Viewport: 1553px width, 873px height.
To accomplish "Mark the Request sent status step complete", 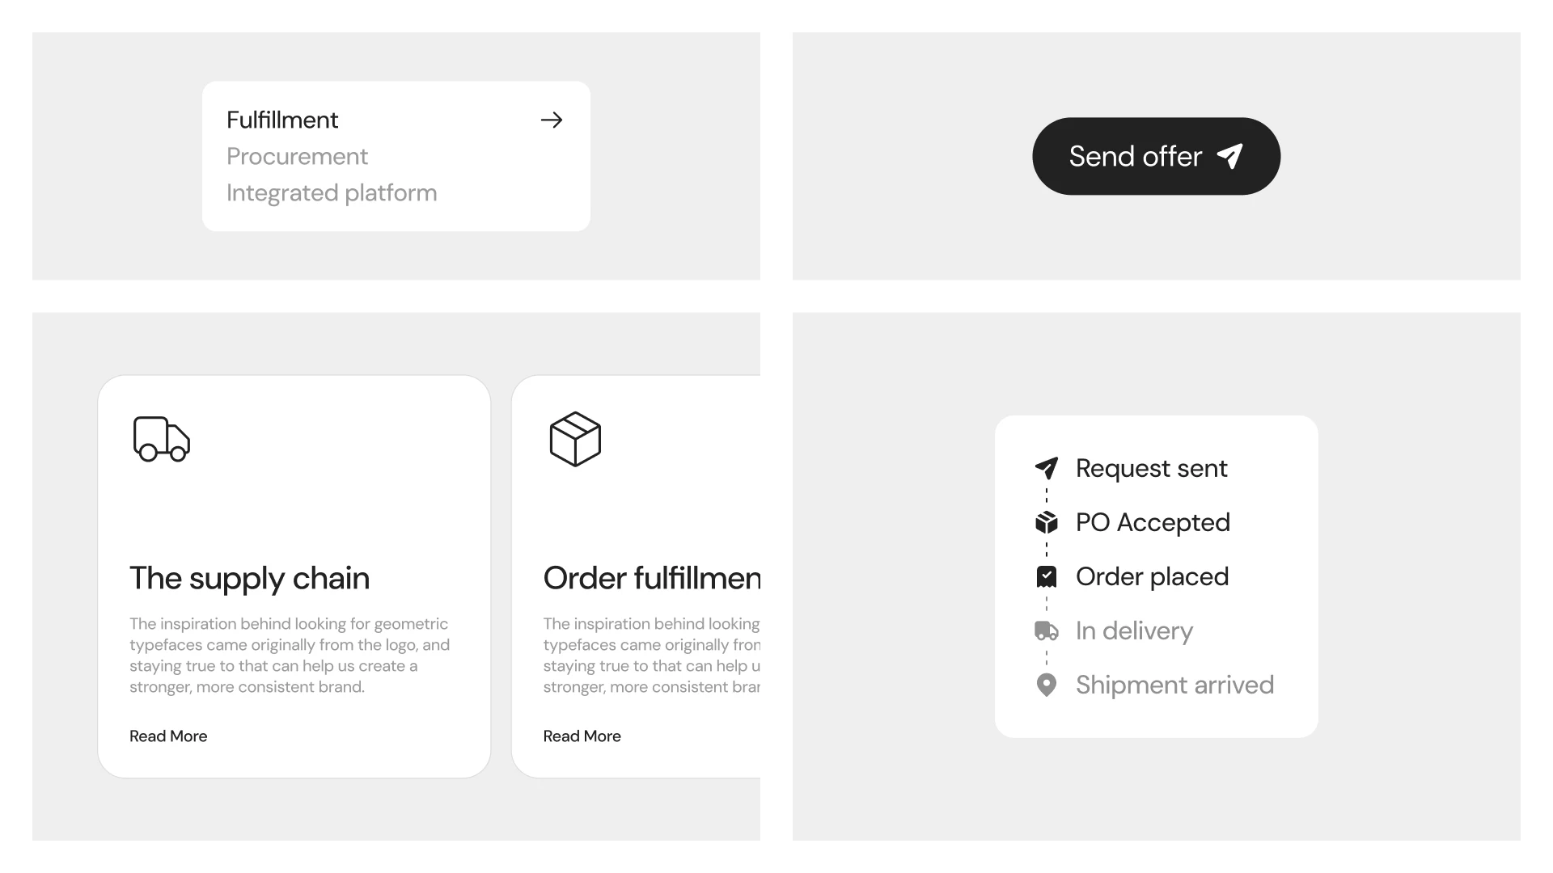I will point(1151,468).
